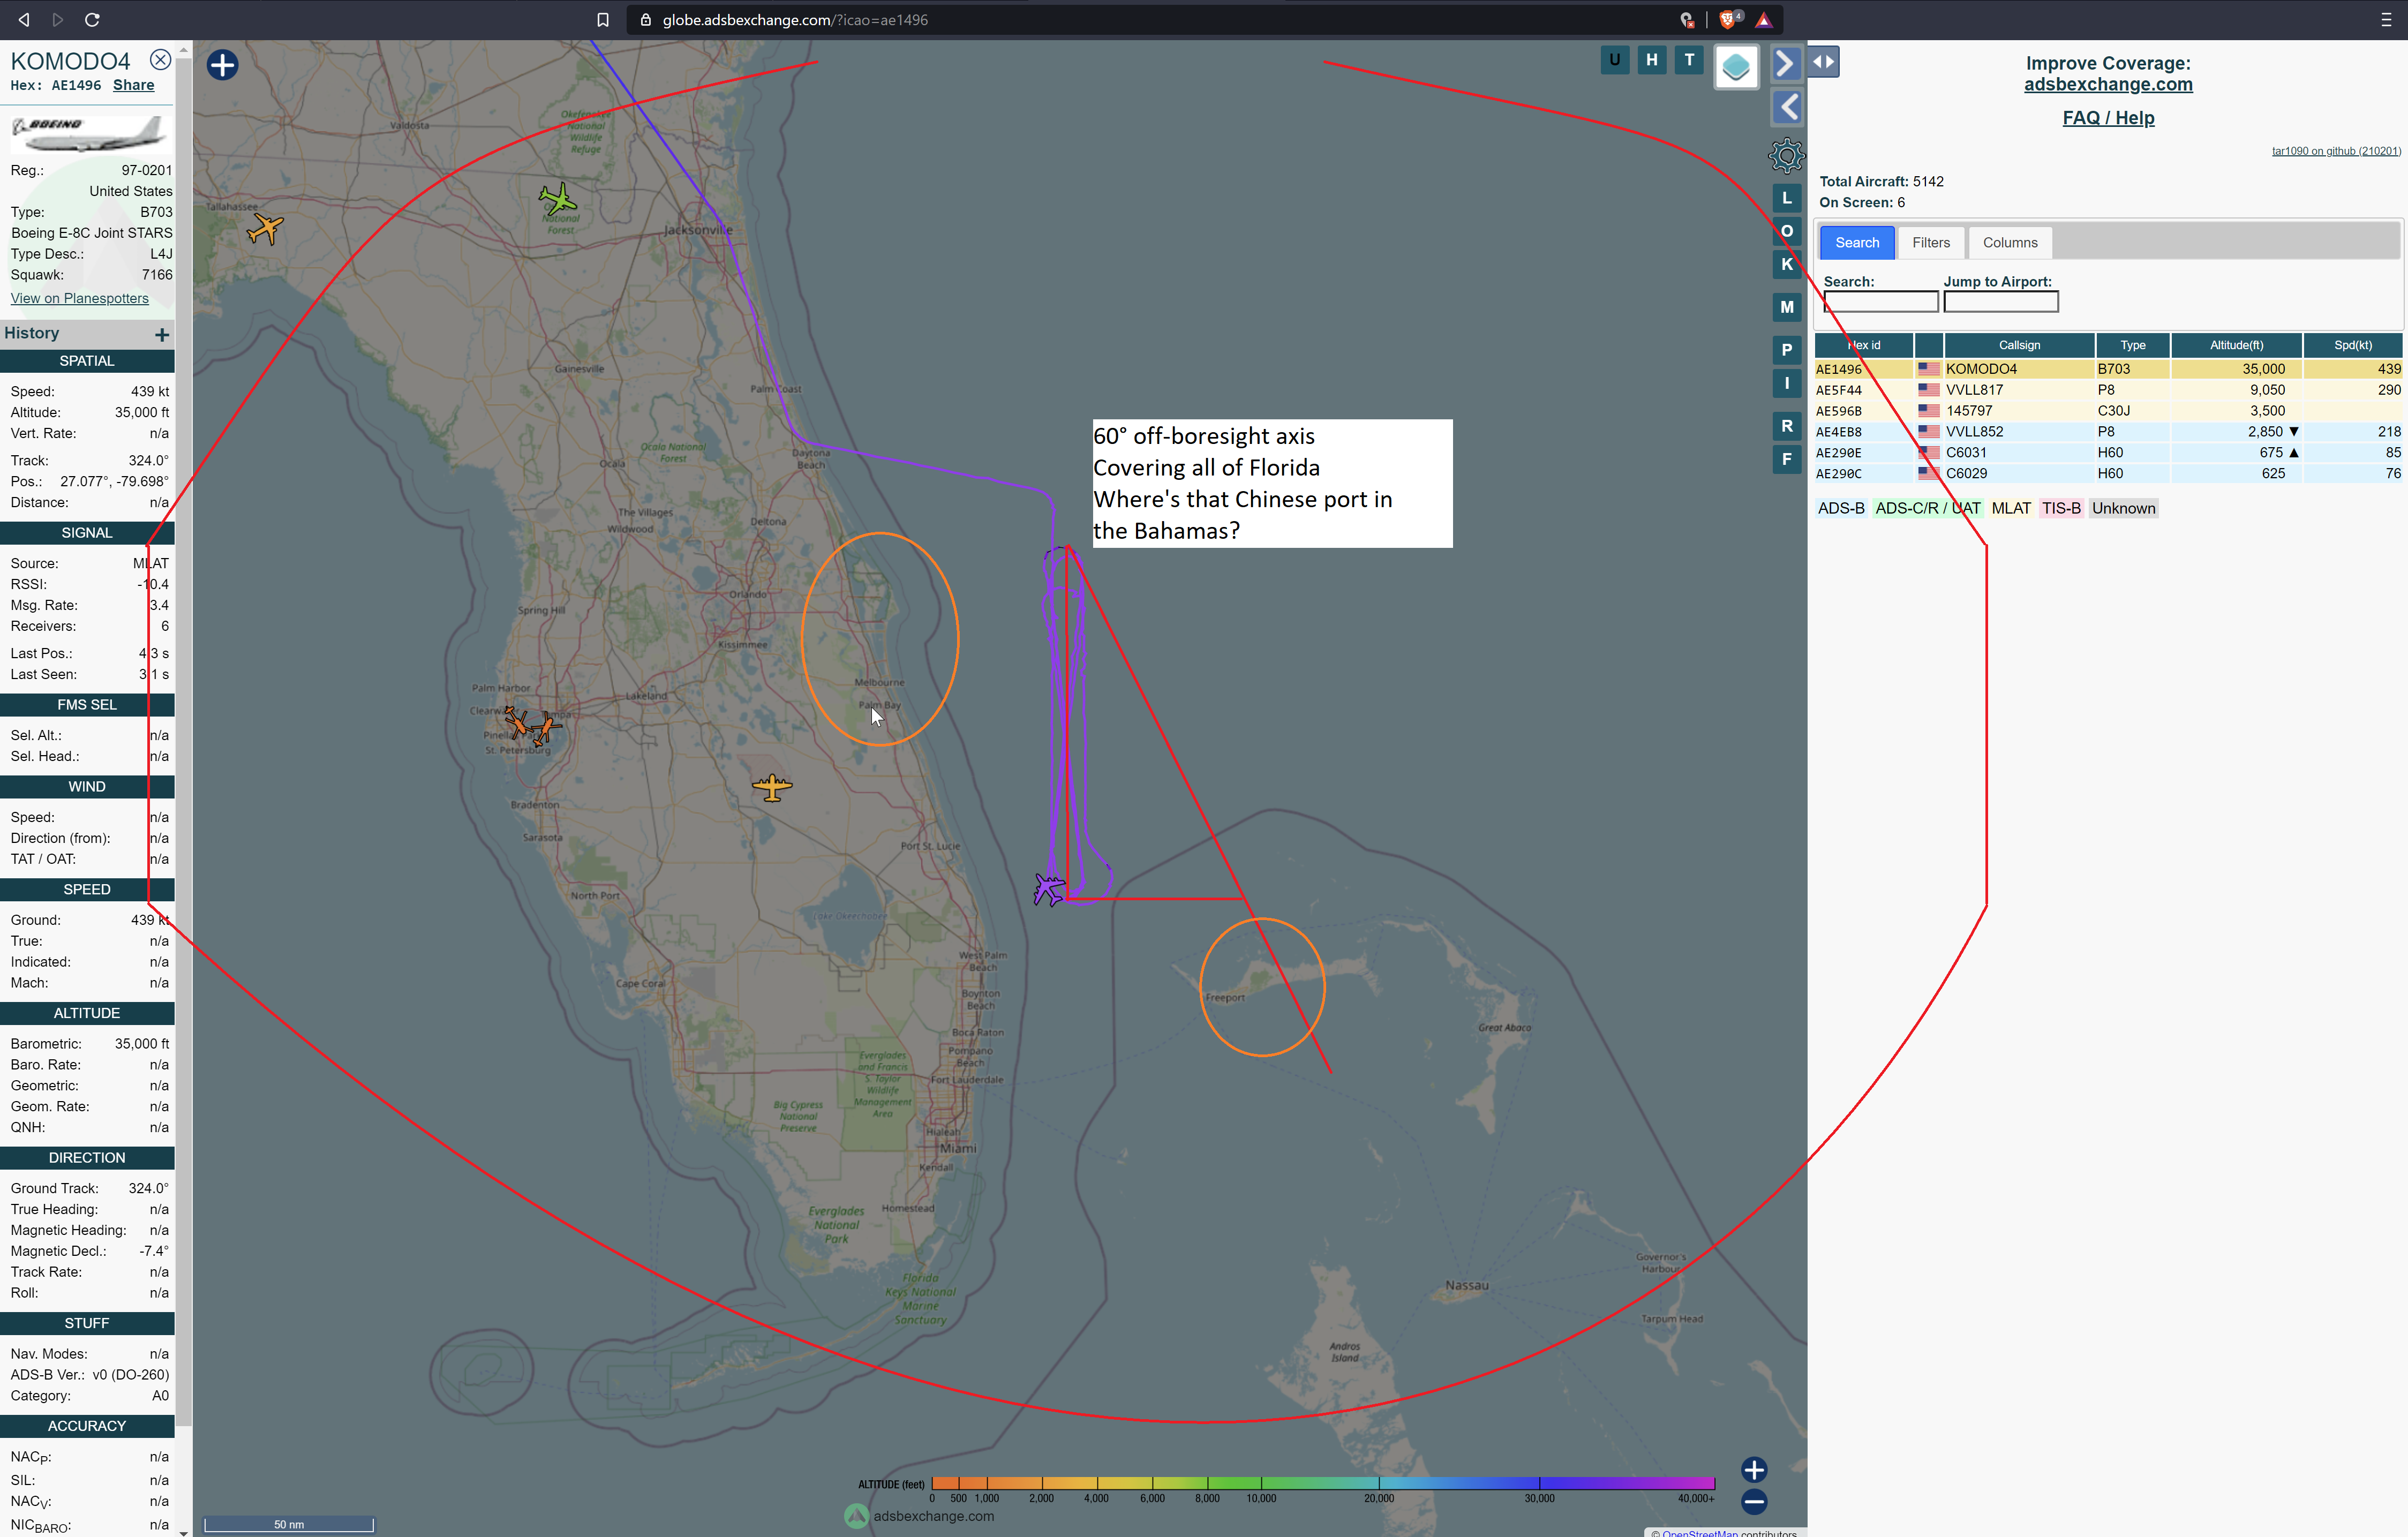The width and height of the screenshot is (2408, 1537).
Task: Select the C6029 helicopter row
Action: (x=2108, y=474)
